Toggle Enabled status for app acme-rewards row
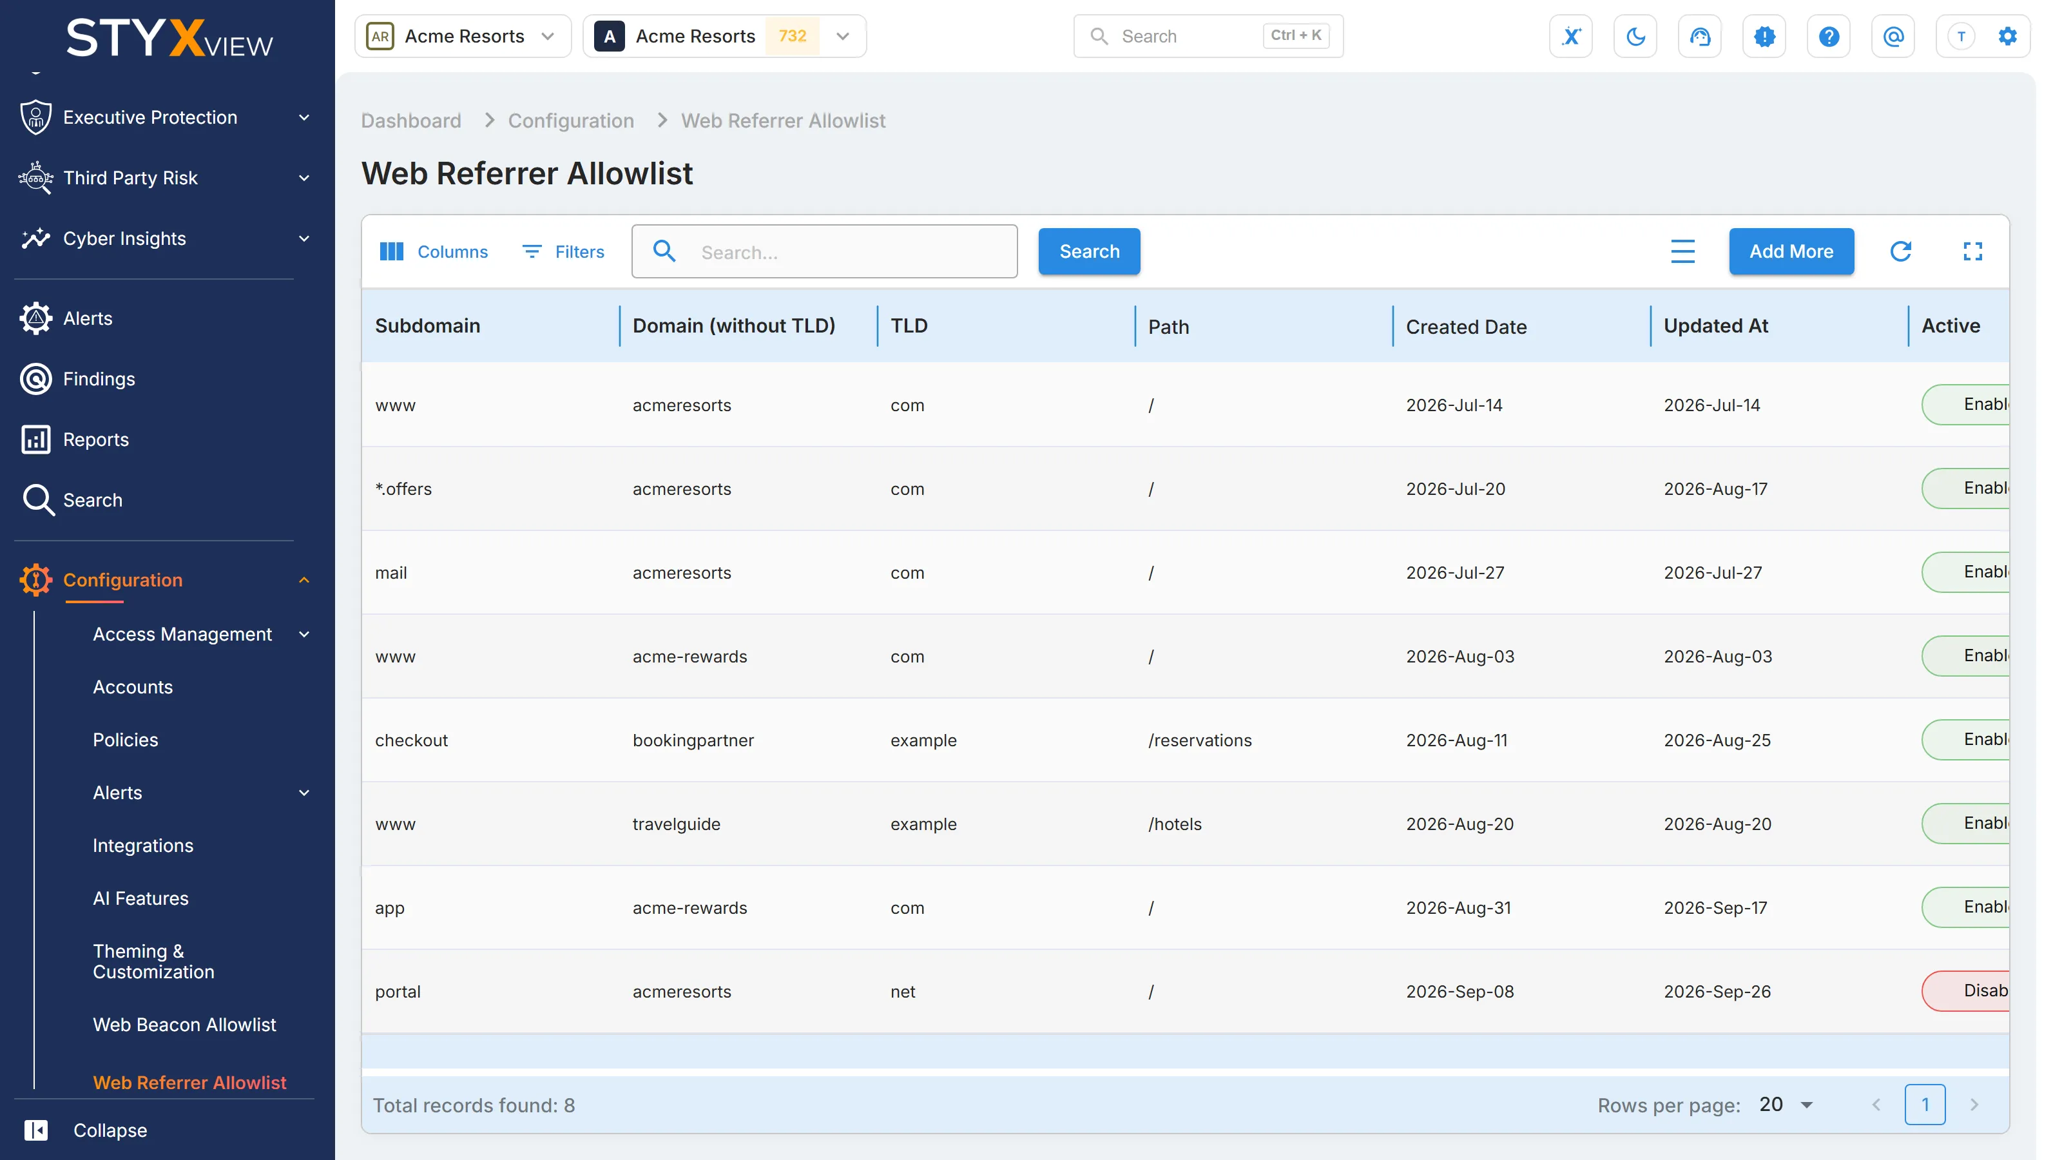 coord(1966,906)
